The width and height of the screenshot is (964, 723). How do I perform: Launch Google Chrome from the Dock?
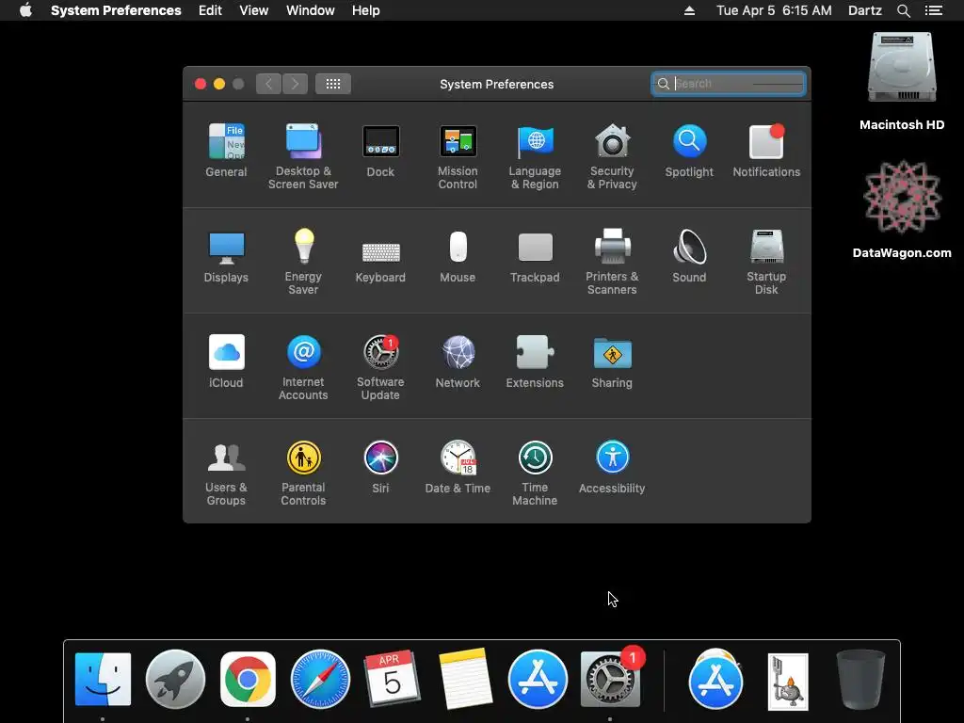248,680
